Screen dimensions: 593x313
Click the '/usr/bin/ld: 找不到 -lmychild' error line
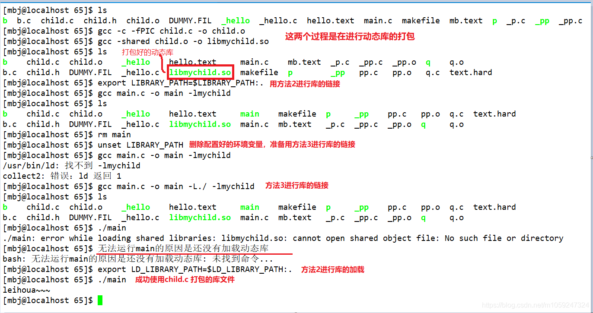(71, 166)
